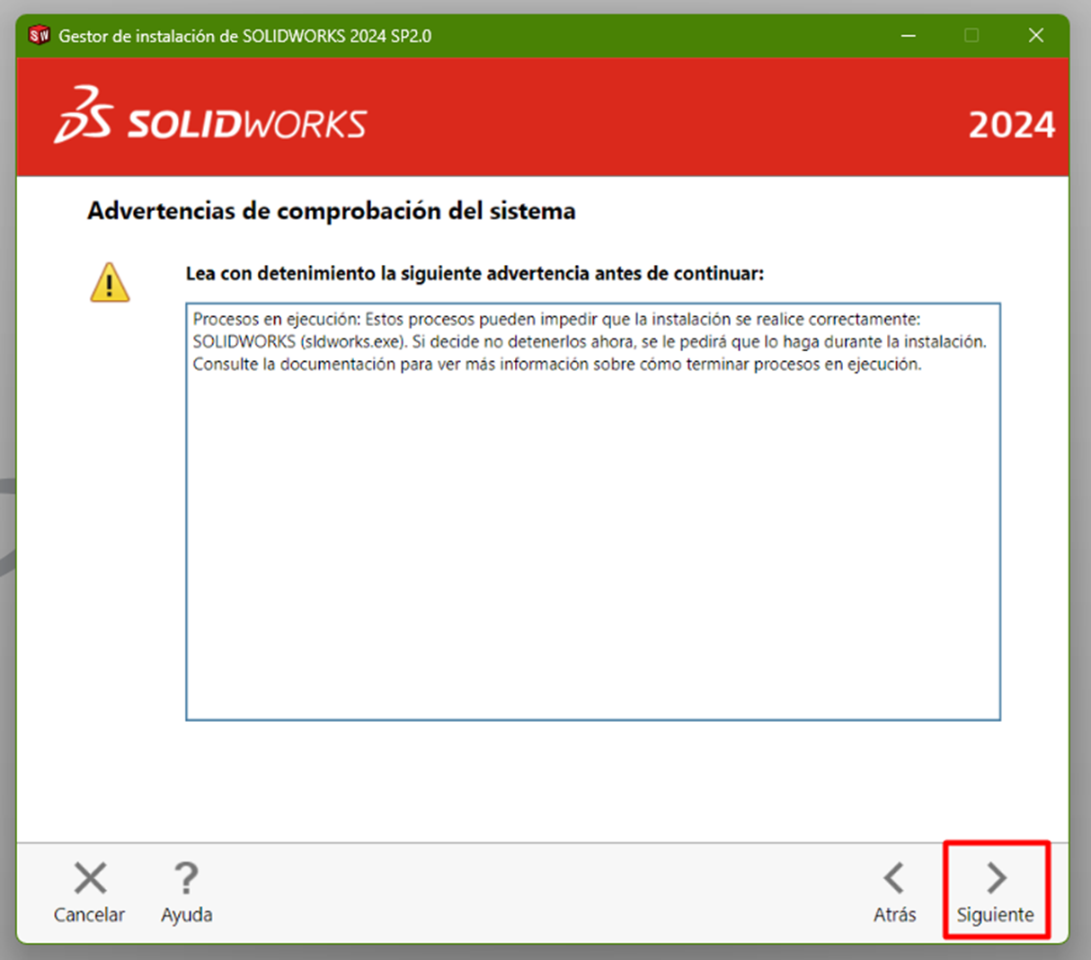1091x960 pixels.
Task: Click the 'Procesos en ejecución' warning line
Action: (556, 320)
